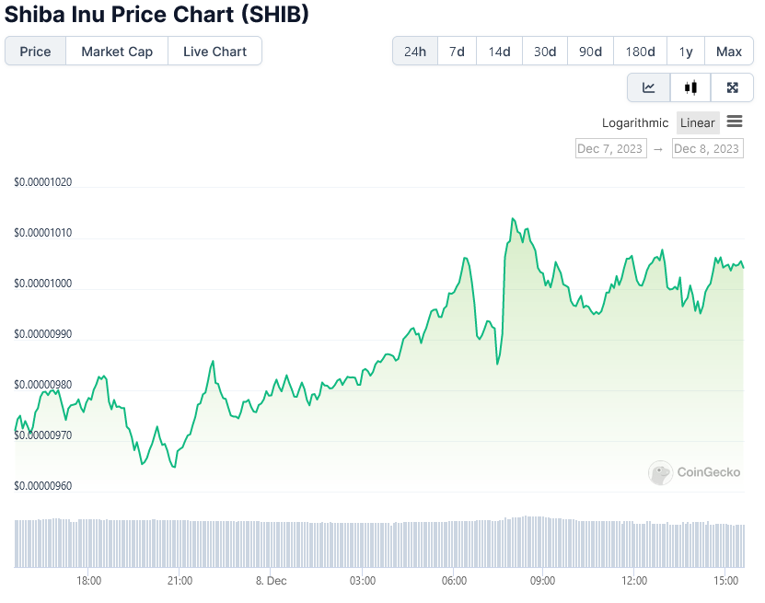Open the chart hamburger menu
The height and width of the screenshot is (603, 765).
click(735, 121)
